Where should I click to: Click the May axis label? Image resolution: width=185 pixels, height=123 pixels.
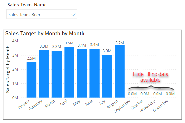pos(77,103)
